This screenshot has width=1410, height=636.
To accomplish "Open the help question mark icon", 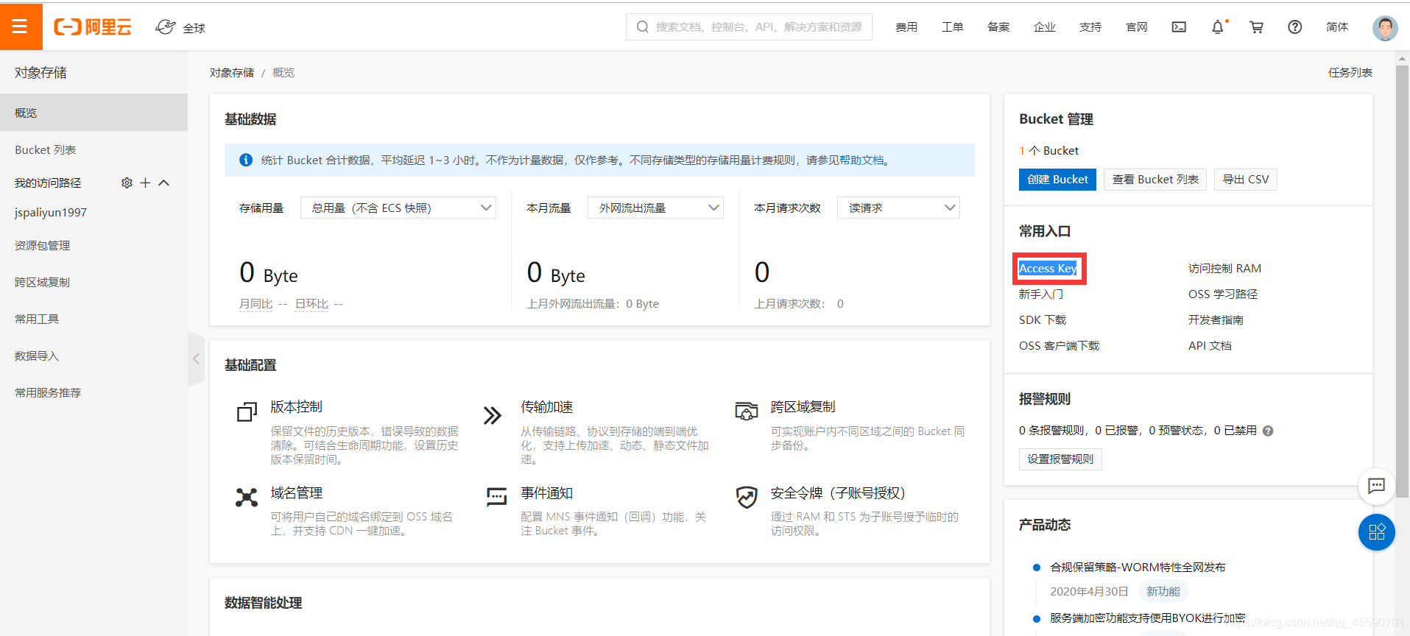I will pyautogui.click(x=1294, y=27).
